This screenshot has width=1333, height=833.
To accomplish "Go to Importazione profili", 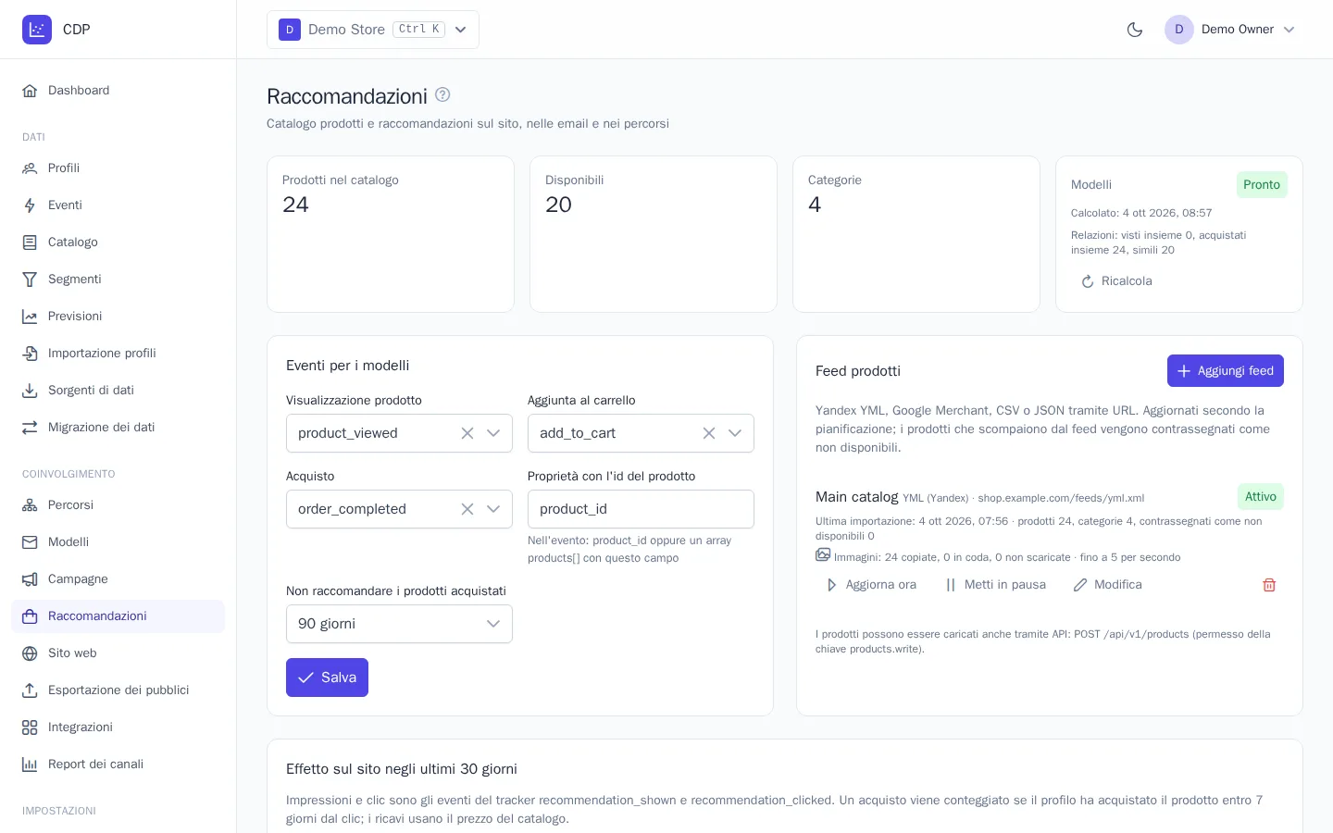I will point(118,354).
